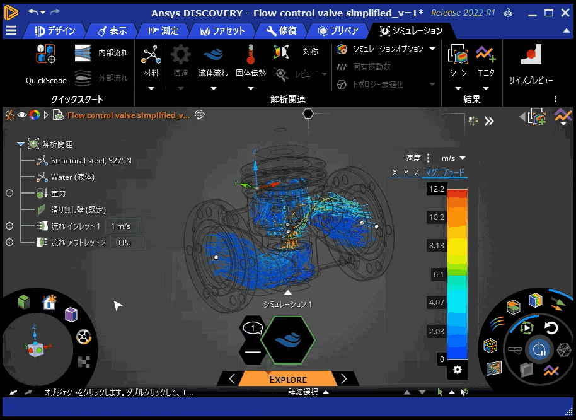Expand the シーン dropdown arrow
Image resolution: width=576 pixels, height=420 pixels.
[x=458, y=88]
